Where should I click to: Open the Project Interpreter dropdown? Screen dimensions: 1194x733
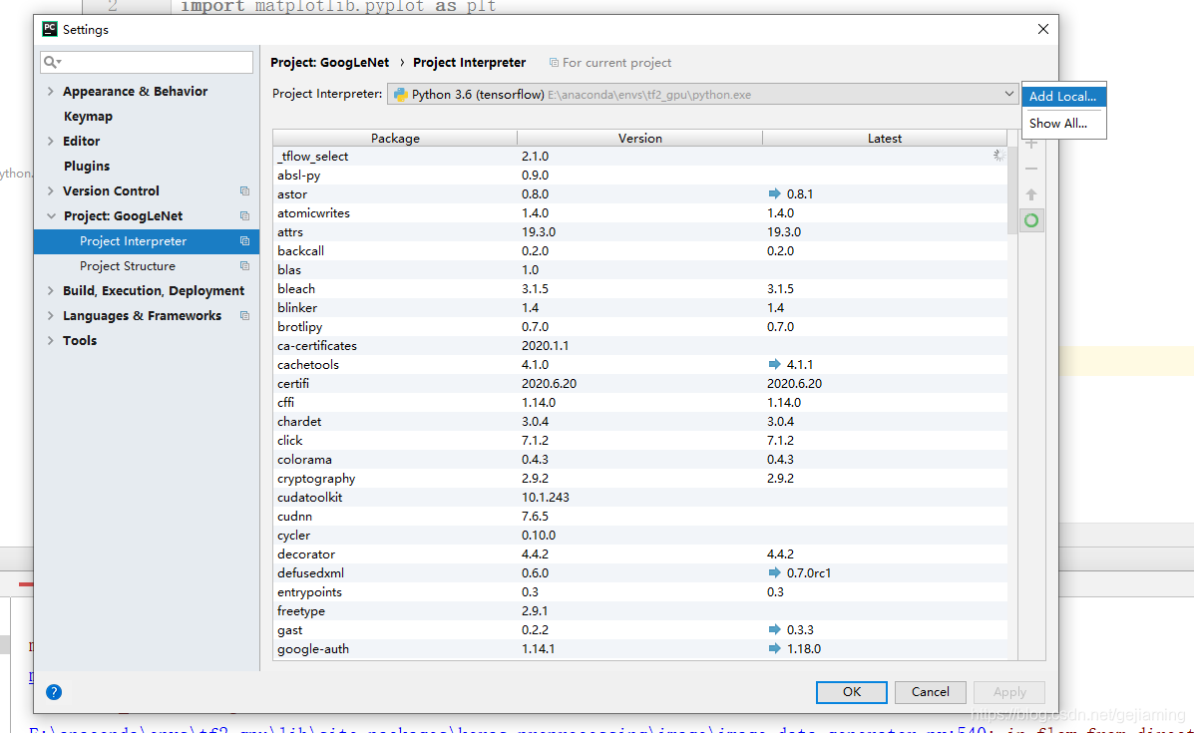point(702,95)
